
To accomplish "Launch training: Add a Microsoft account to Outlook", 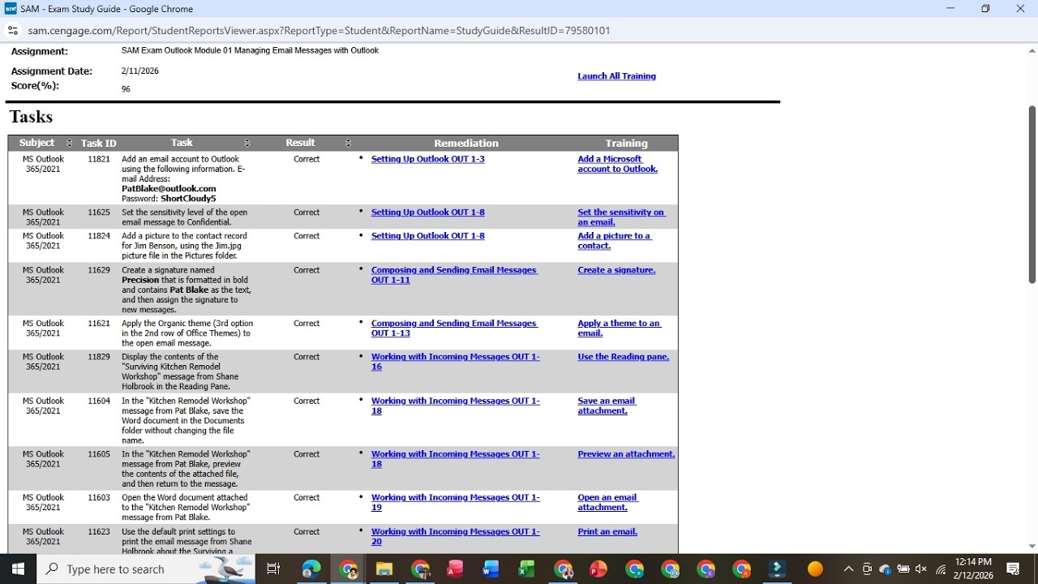I will [x=617, y=164].
